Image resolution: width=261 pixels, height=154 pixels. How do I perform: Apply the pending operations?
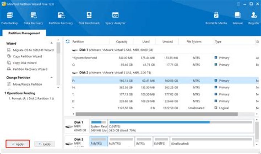(18, 144)
